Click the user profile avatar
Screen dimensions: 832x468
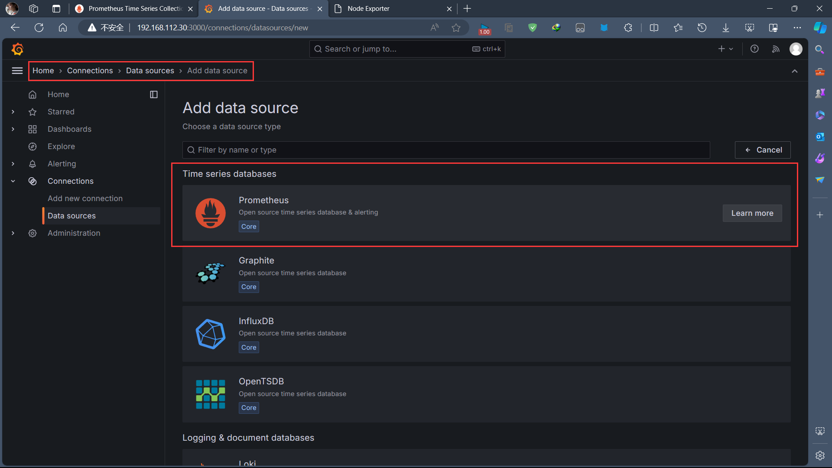(796, 49)
